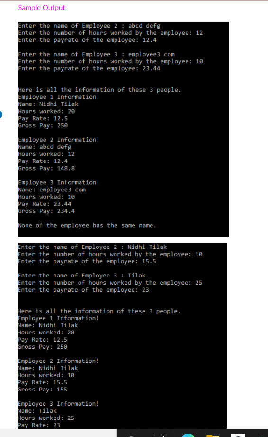268x437 pixels.
Task: Click the pink "Sample Output:" heading
Action: [43, 8]
